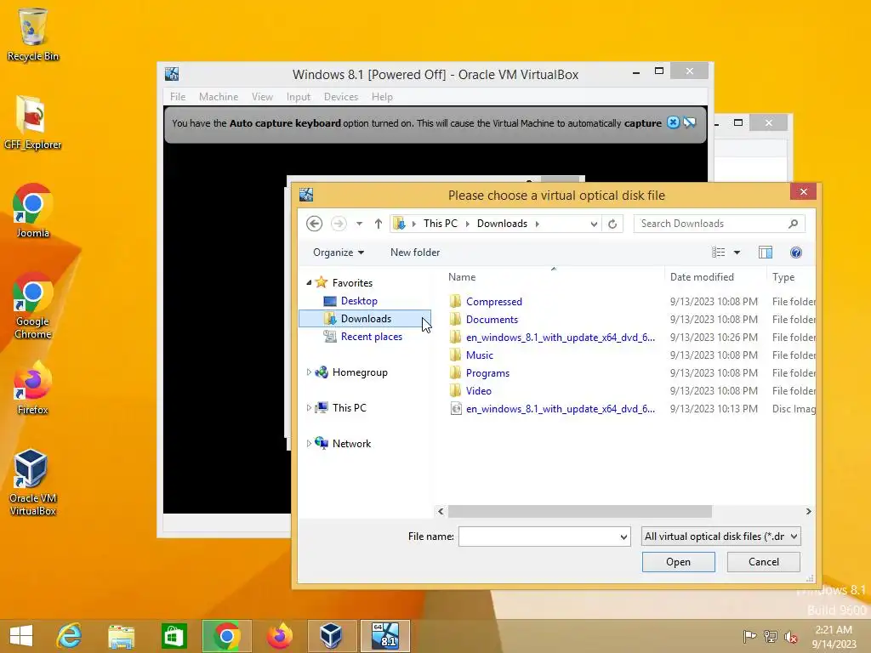Select the Video folder
The image size is (871, 653).
478,390
